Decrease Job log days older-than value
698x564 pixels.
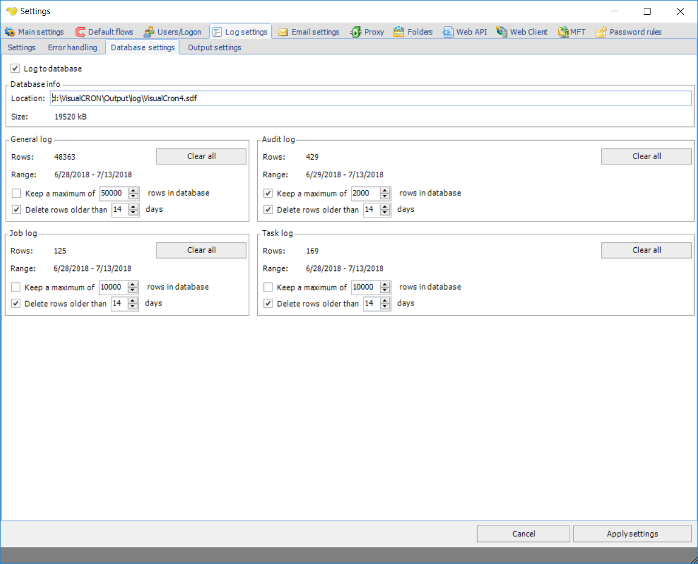[133, 307]
